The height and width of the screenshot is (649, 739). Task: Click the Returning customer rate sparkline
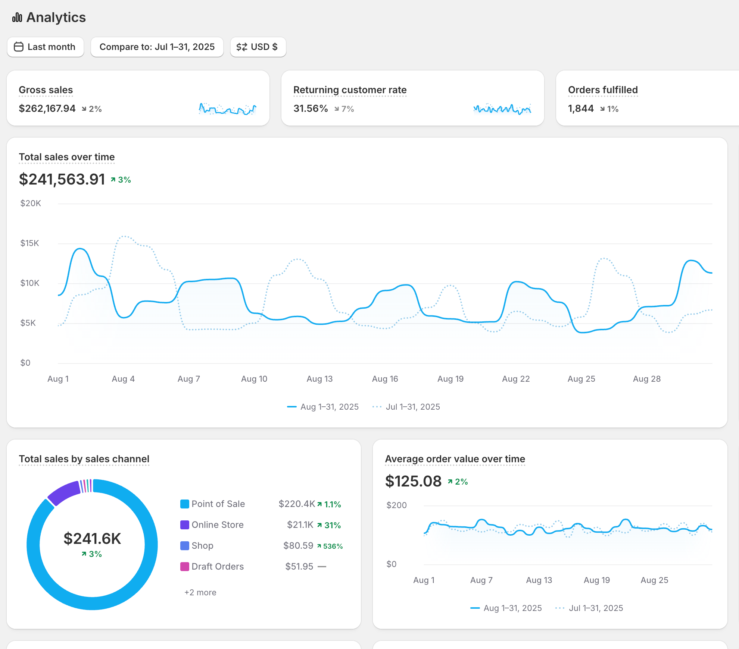click(x=502, y=109)
